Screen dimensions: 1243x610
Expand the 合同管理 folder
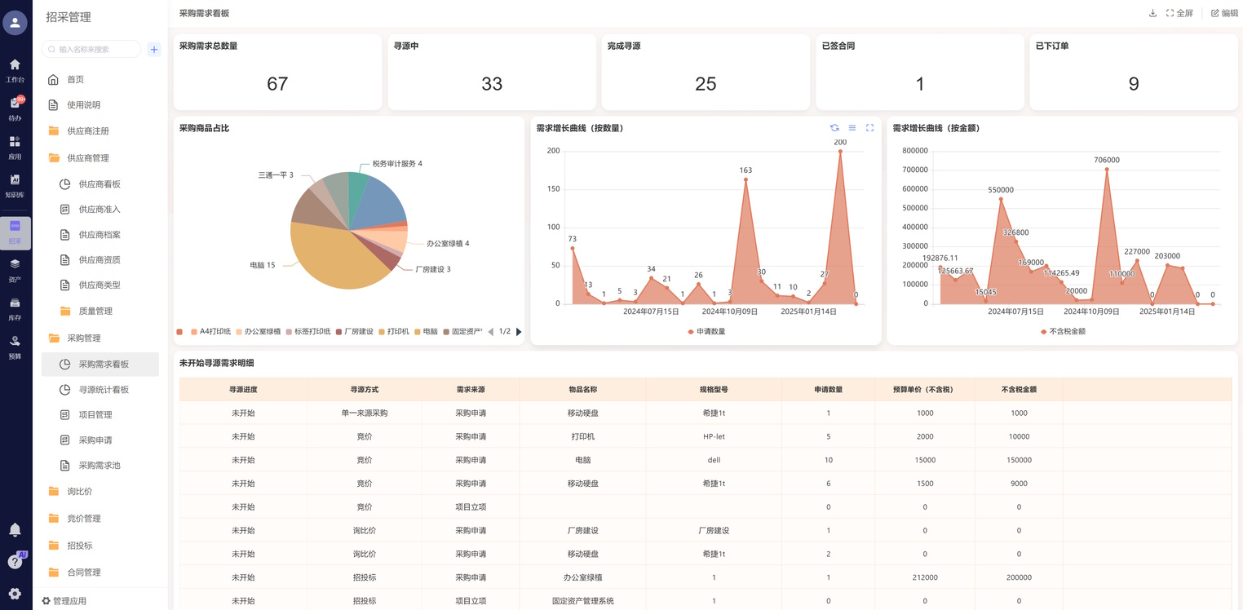[x=84, y=572]
